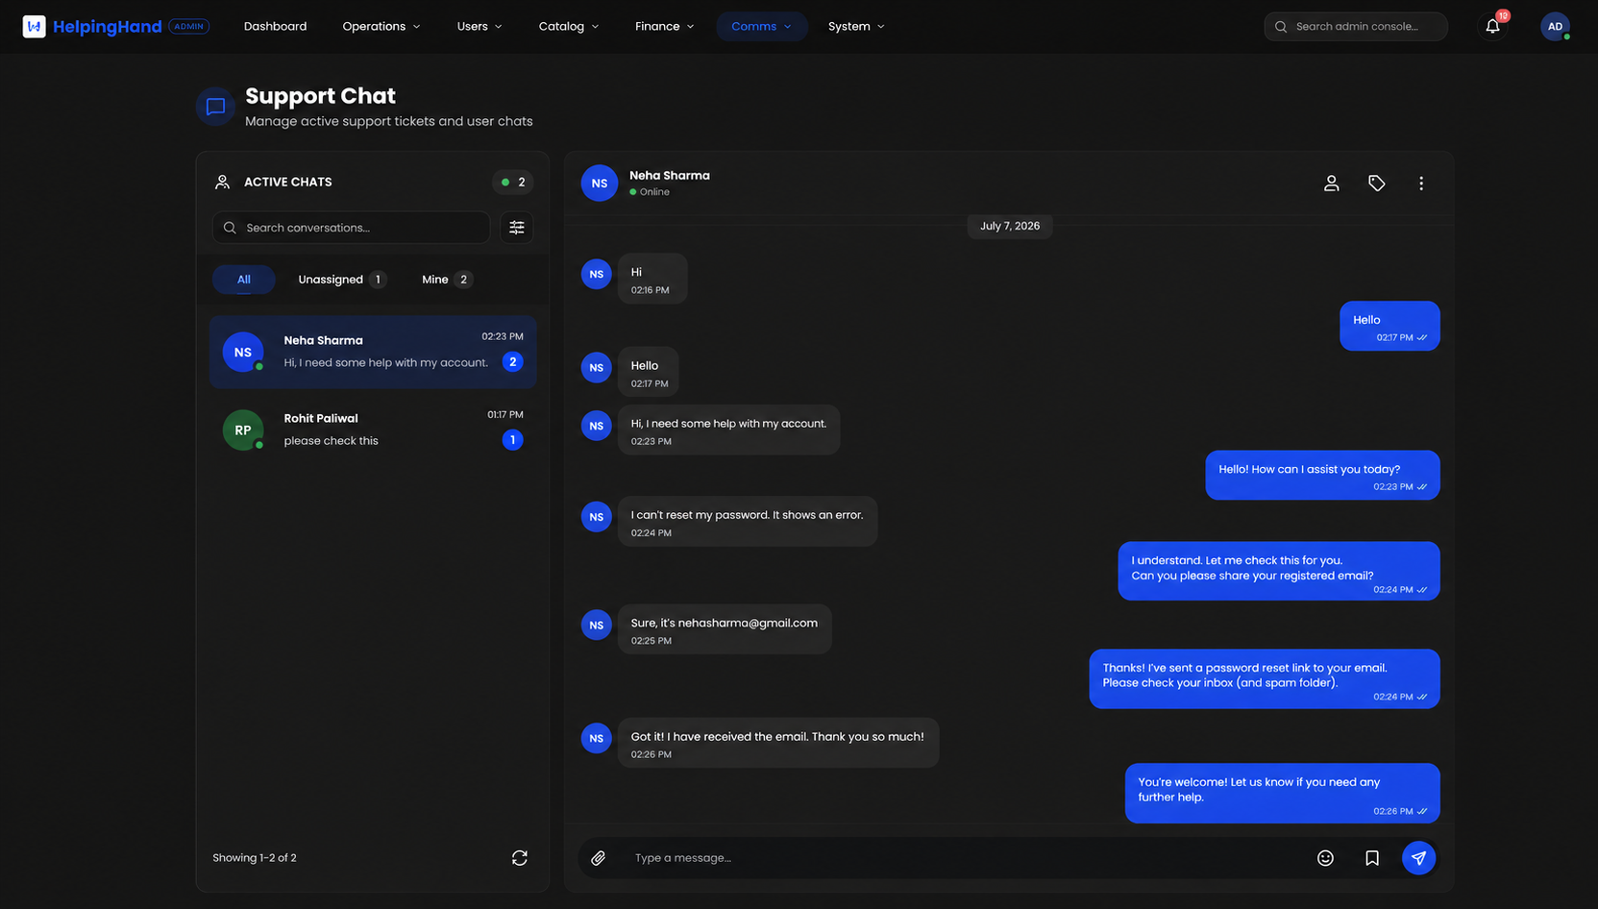Open the notifications bell
Viewport: 1598px width, 909px height.
pos(1492,26)
